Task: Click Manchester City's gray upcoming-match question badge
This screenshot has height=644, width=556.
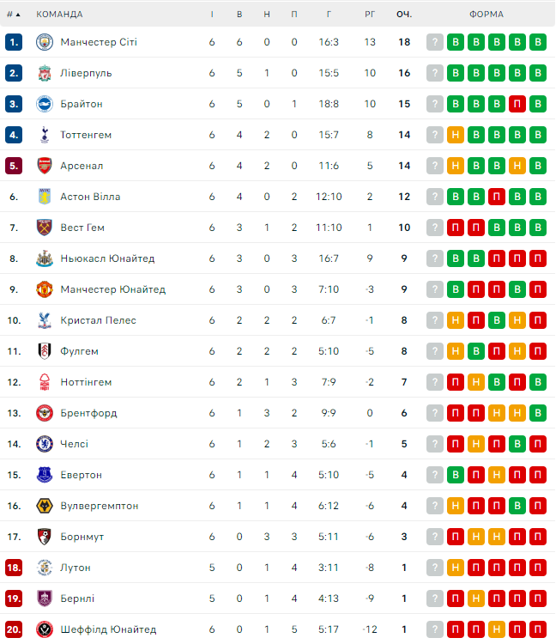Action: pos(435,42)
